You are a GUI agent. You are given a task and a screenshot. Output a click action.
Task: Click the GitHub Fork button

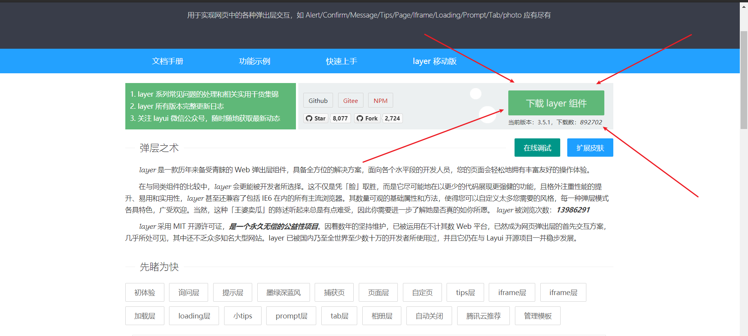[x=367, y=118]
